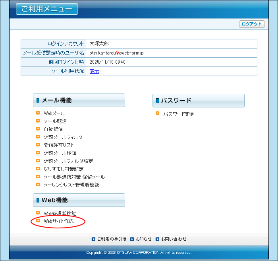The image size is (278, 261).
Task: Open the 受信許可リスト page
Action: click(59, 145)
